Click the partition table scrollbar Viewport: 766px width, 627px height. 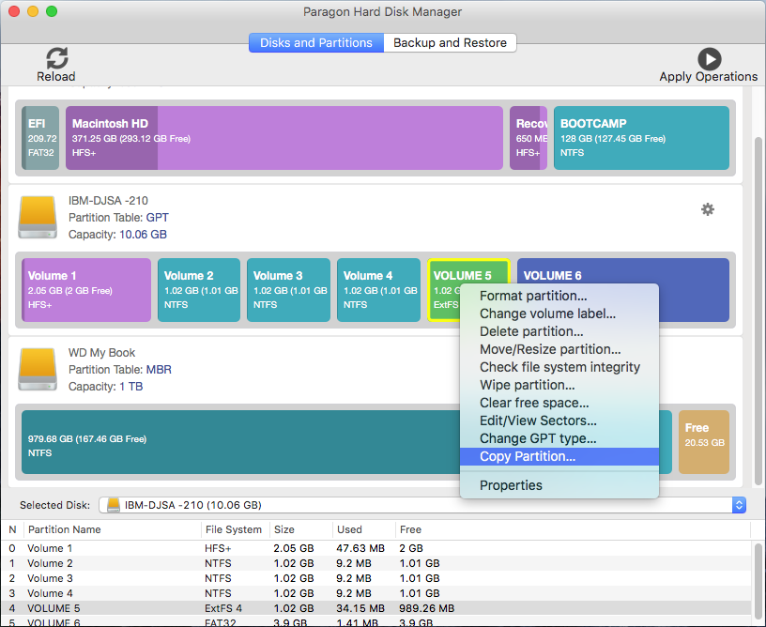click(x=758, y=584)
